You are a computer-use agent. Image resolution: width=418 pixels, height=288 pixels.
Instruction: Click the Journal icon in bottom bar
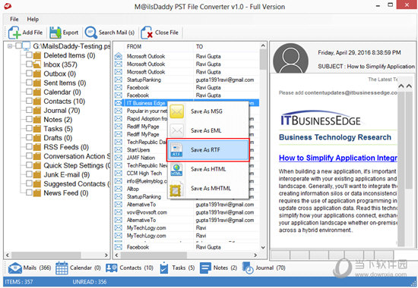pyautogui.click(x=248, y=268)
